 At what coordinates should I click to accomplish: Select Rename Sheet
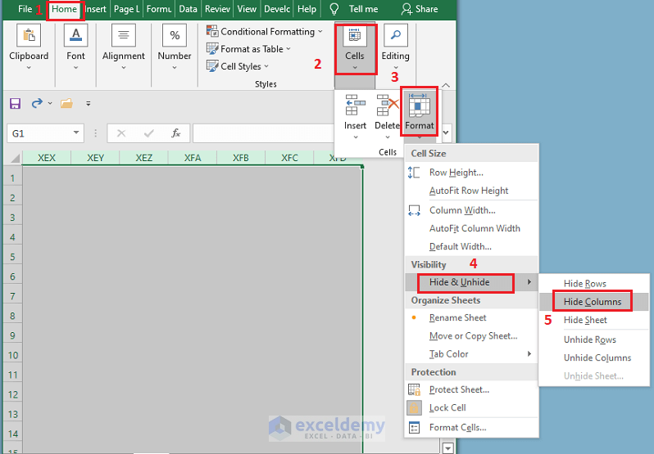[x=472, y=318]
